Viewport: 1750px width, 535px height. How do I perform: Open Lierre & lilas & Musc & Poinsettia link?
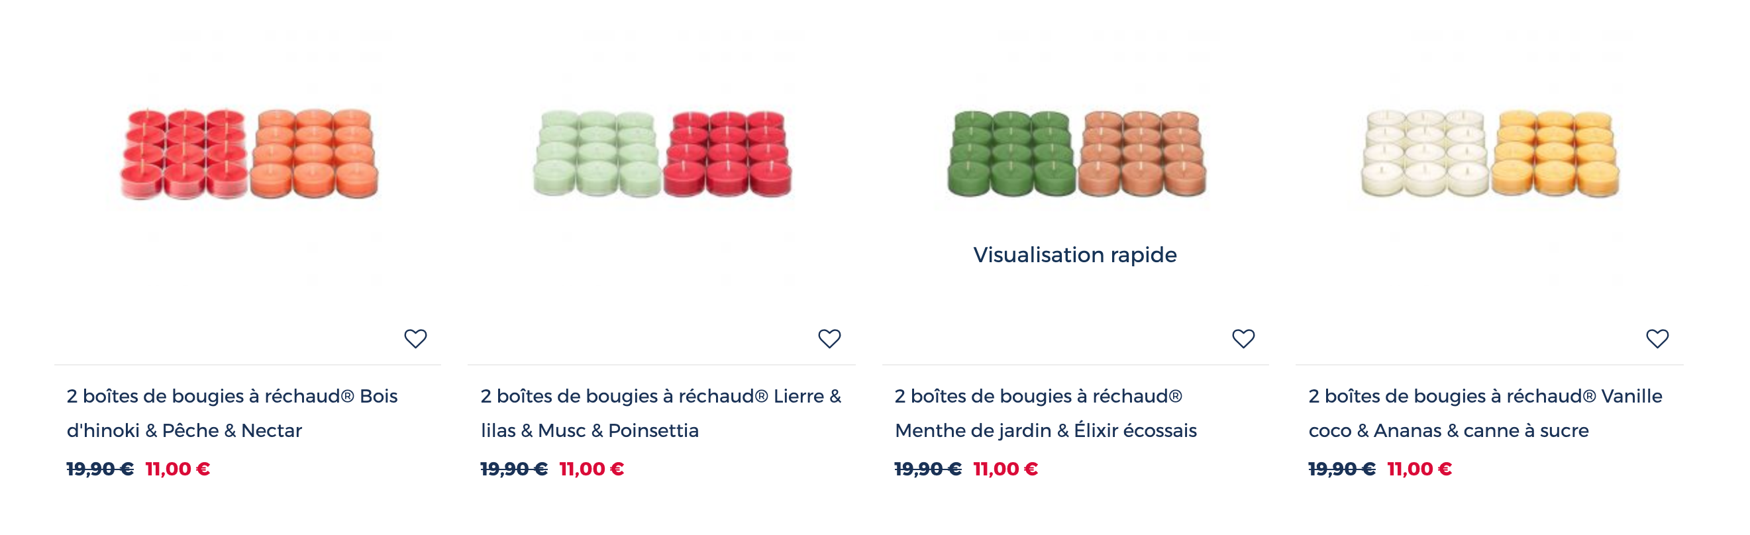tap(661, 413)
